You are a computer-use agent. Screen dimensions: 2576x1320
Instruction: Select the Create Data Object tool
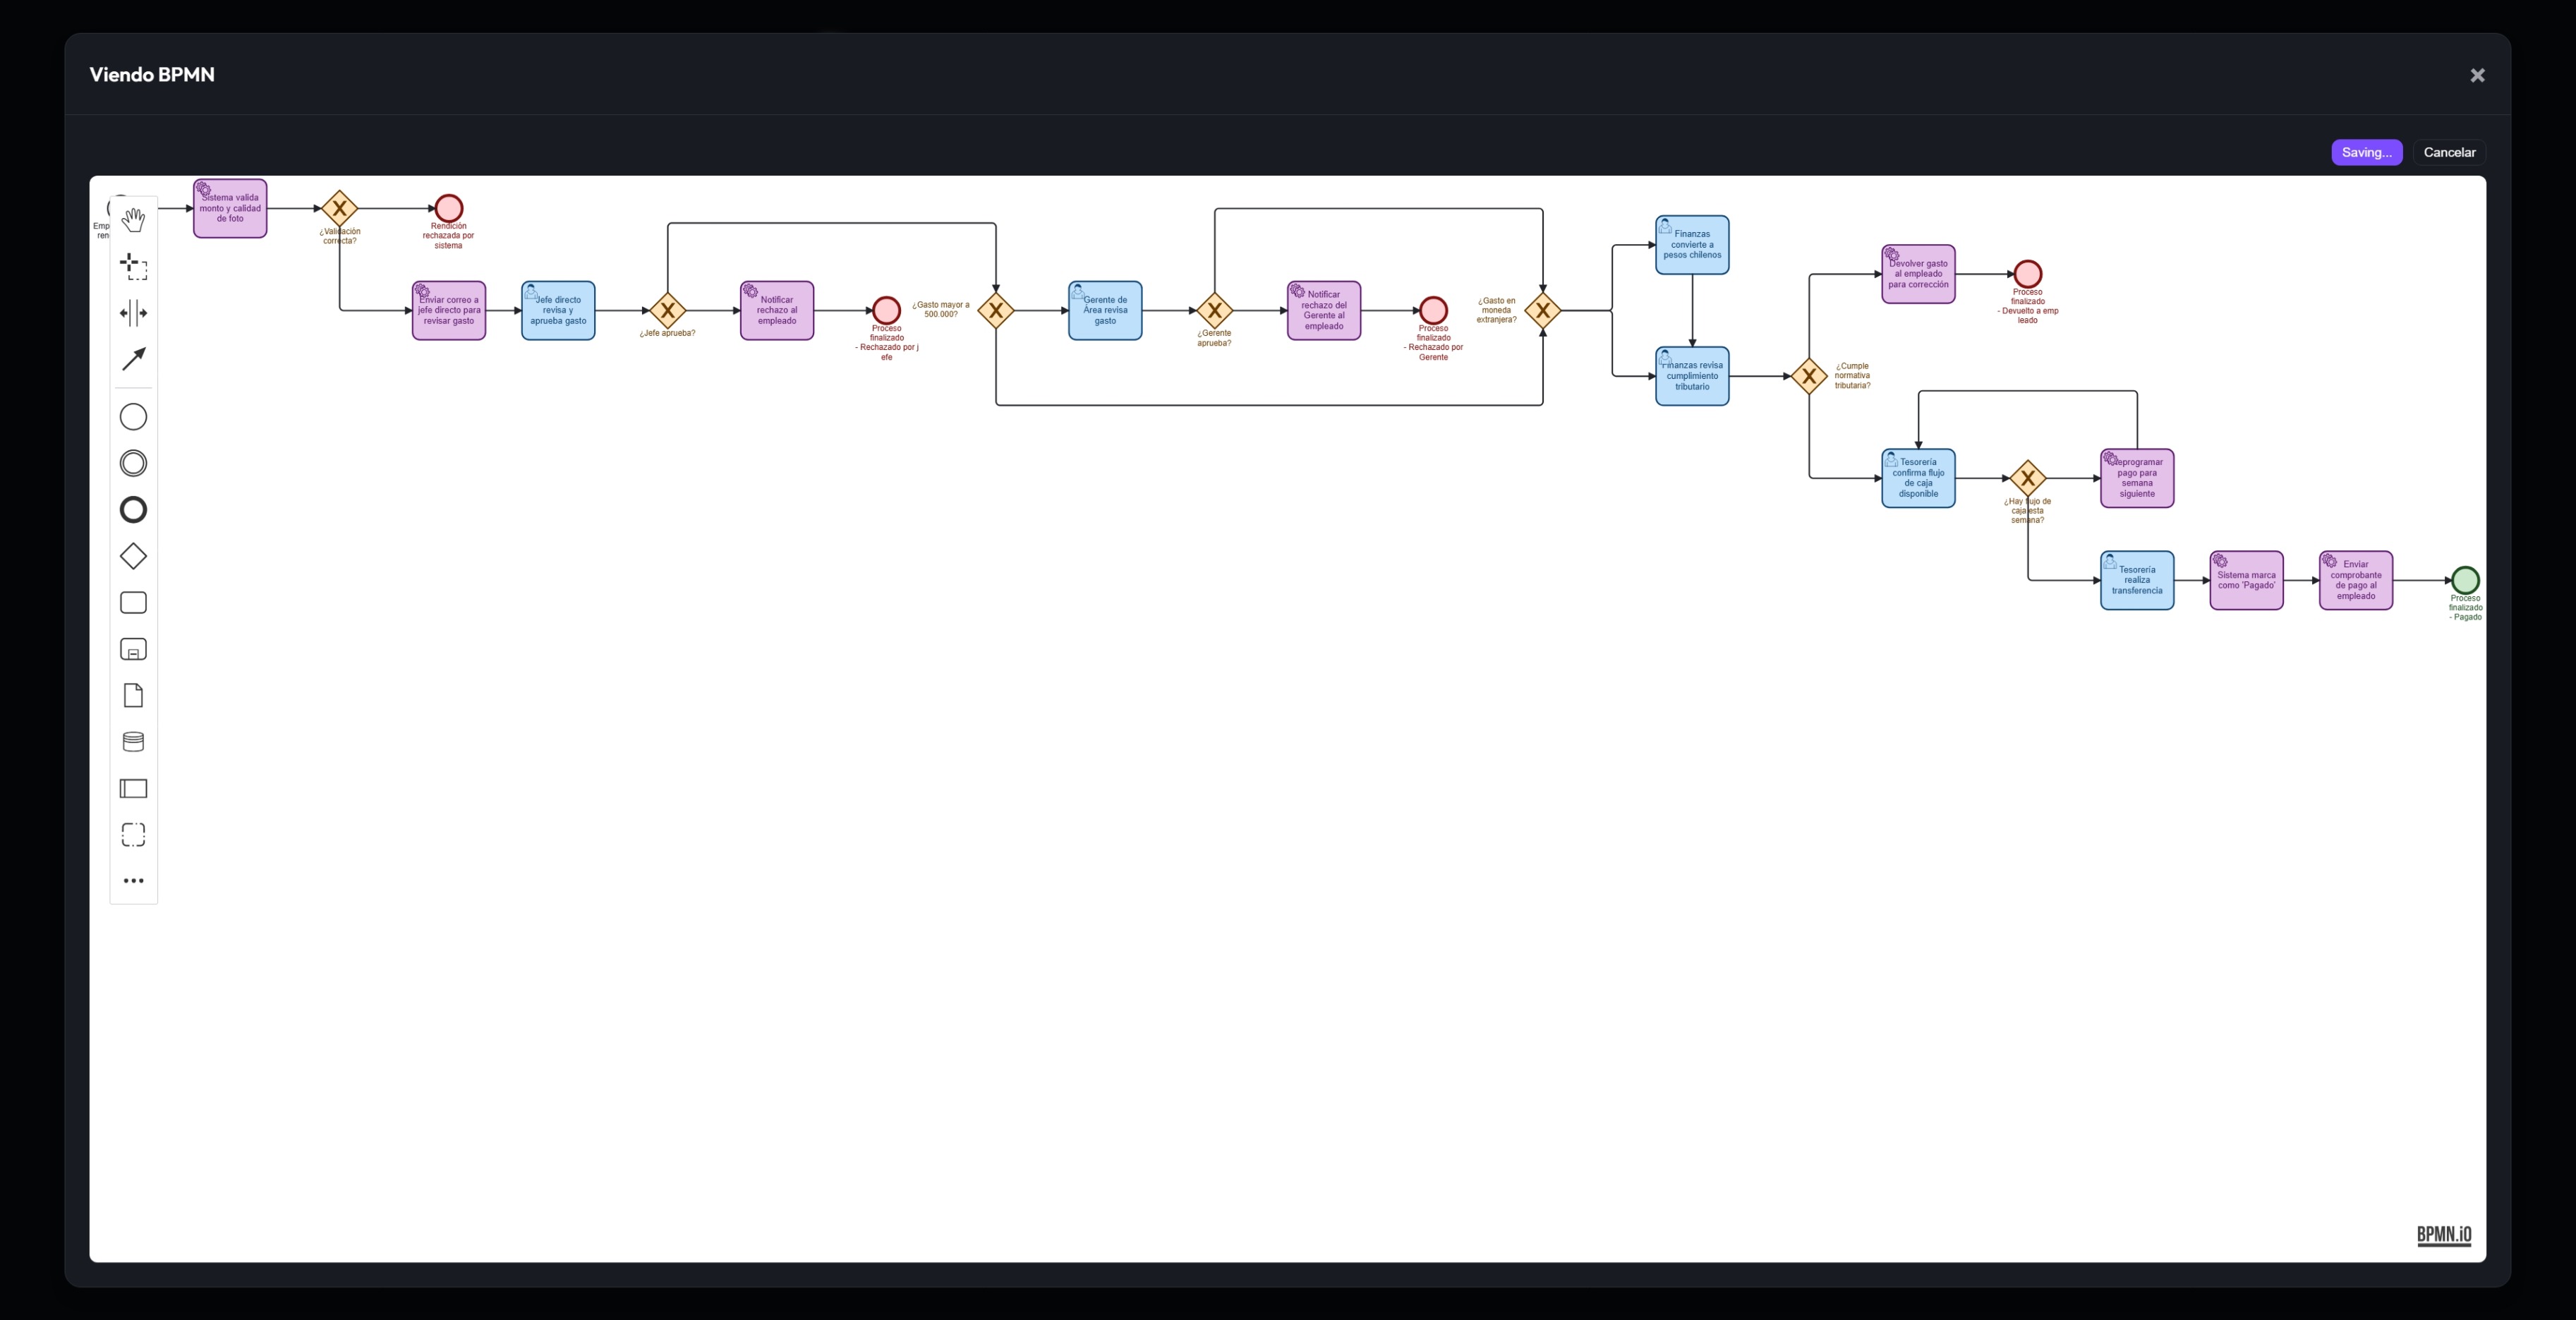pos(133,696)
